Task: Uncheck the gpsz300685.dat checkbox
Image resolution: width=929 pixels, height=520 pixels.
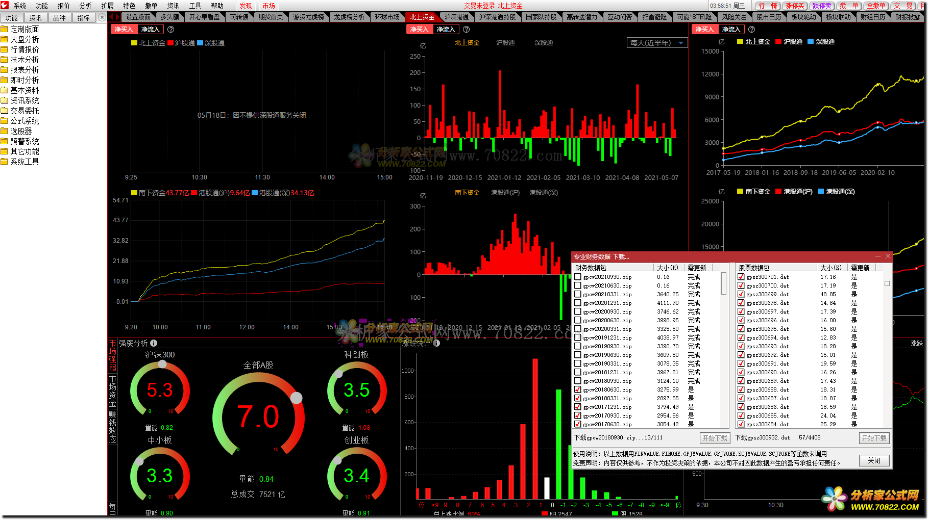Action: click(x=741, y=415)
